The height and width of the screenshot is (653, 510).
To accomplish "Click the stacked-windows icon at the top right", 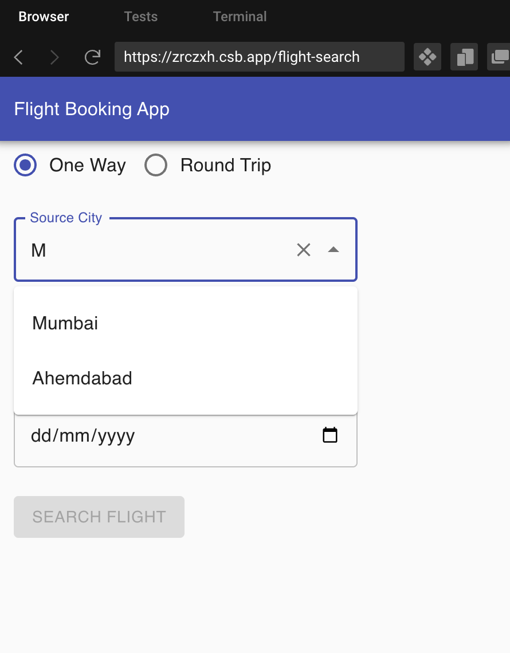I will [x=501, y=57].
